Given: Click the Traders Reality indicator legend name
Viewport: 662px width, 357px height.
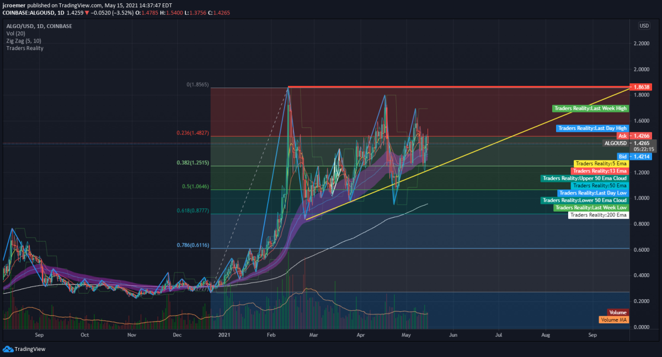Looking at the screenshot, I should [x=25, y=48].
